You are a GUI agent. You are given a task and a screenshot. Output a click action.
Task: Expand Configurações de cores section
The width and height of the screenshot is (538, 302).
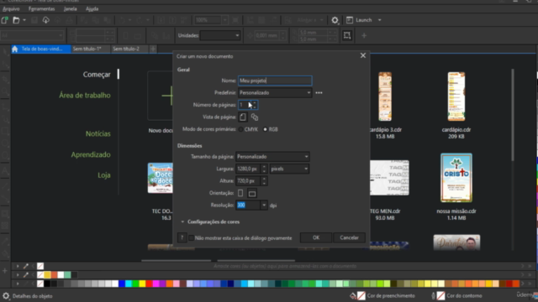click(x=182, y=221)
